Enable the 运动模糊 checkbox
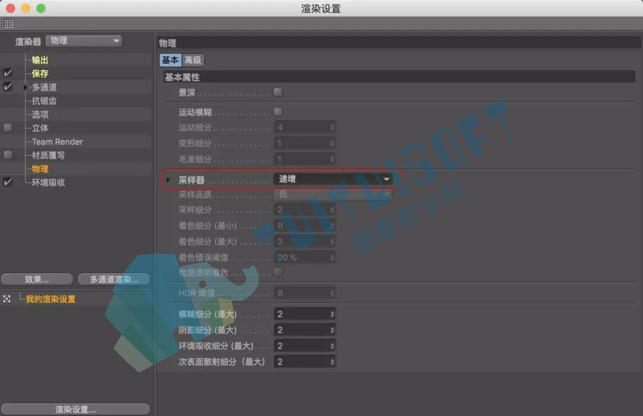 coord(278,111)
